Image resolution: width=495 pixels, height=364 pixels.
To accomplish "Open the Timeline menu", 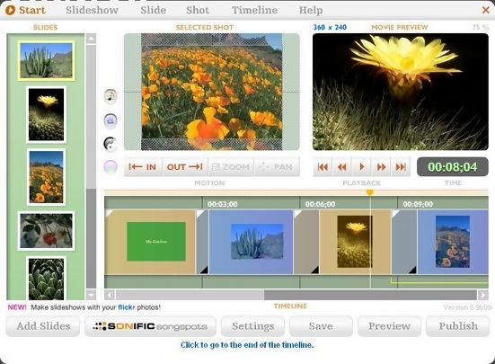I will 254,10.
